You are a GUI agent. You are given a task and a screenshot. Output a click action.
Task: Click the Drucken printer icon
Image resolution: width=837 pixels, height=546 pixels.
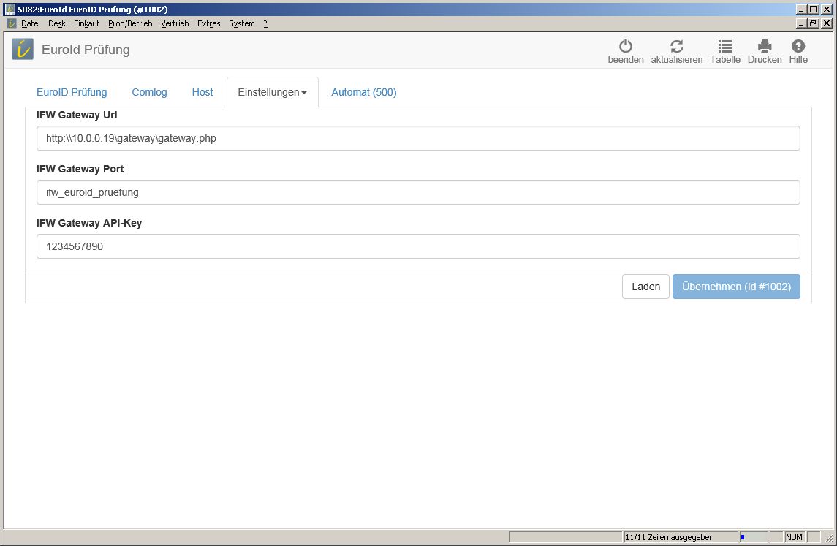tap(764, 47)
